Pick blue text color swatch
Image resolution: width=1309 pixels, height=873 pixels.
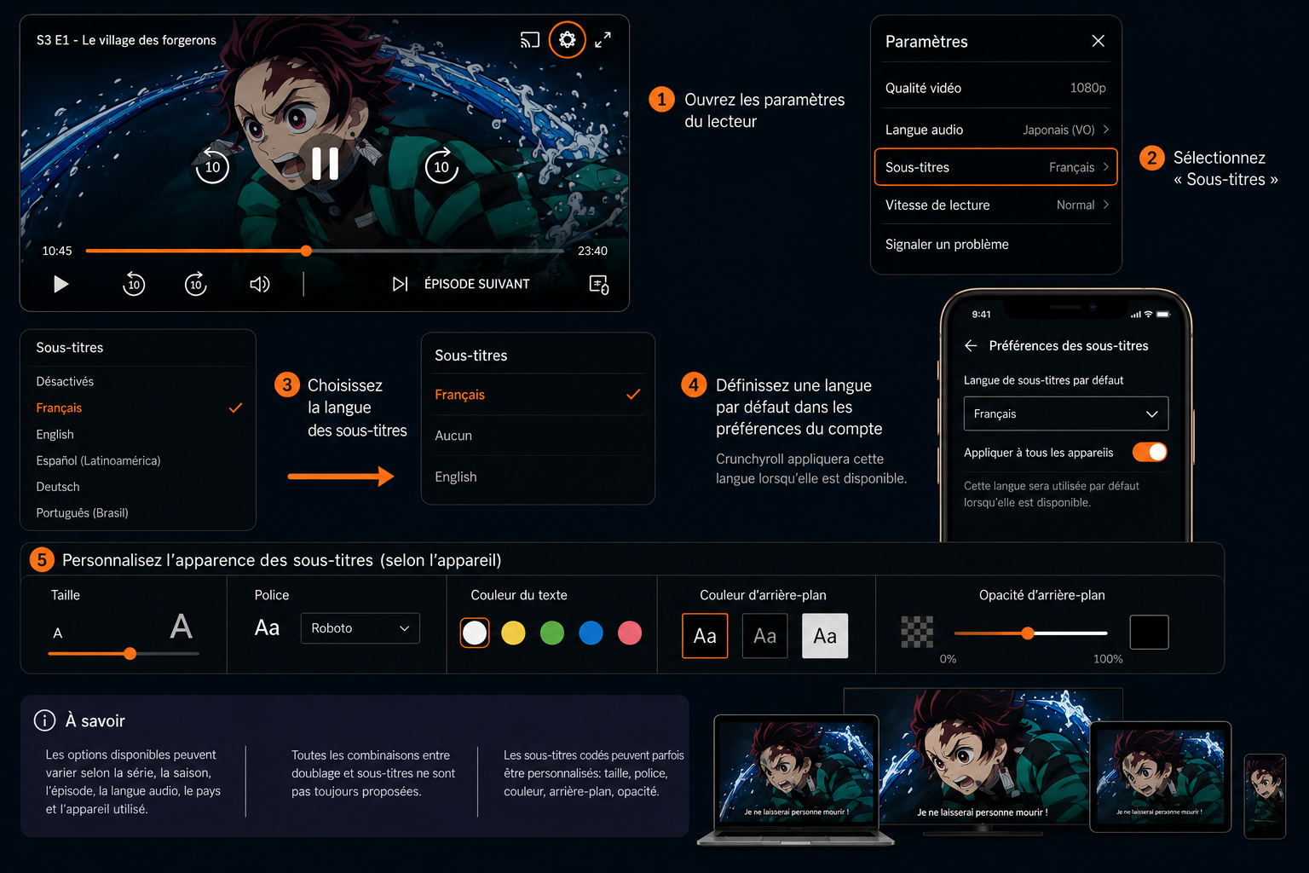click(591, 633)
